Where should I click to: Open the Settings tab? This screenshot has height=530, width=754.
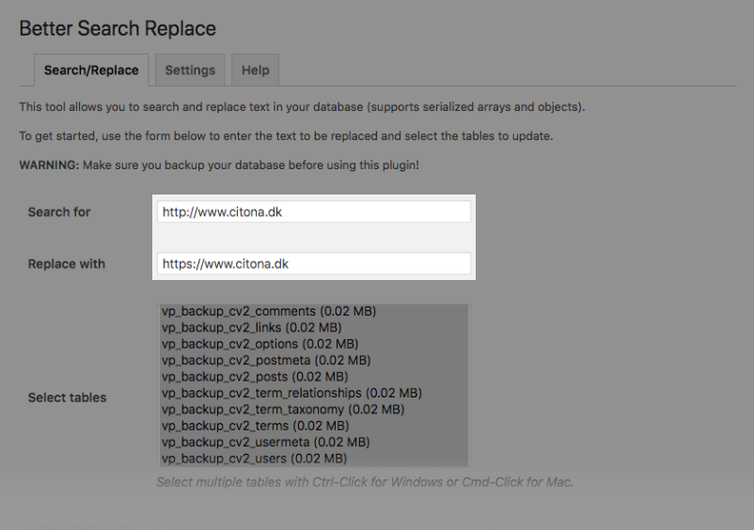190,70
